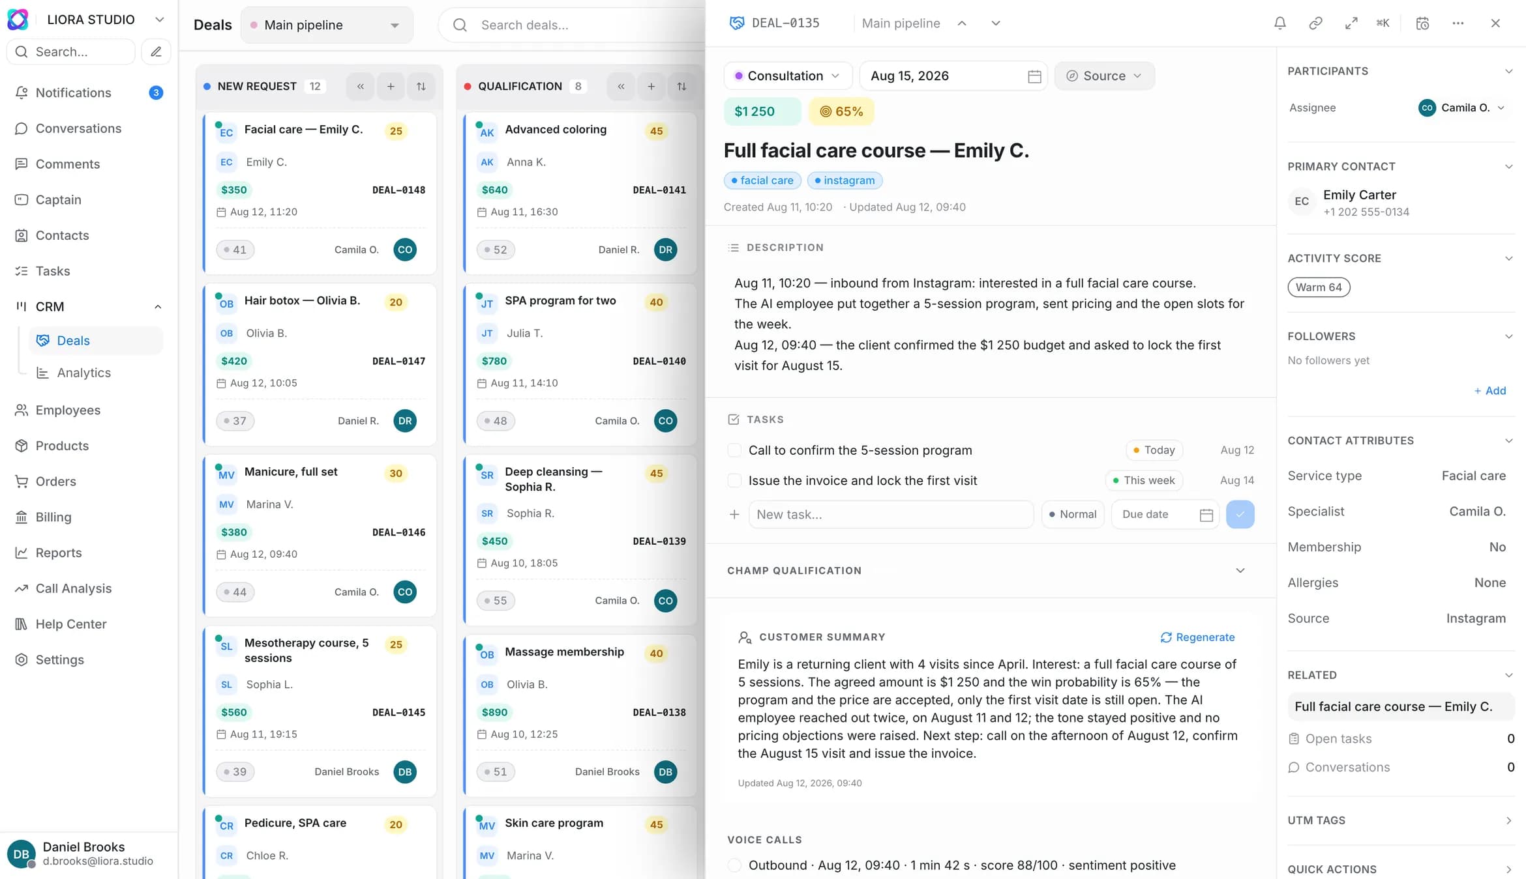
Task: Add a deal to Qualification column
Action: pyautogui.click(x=651, y=86)
